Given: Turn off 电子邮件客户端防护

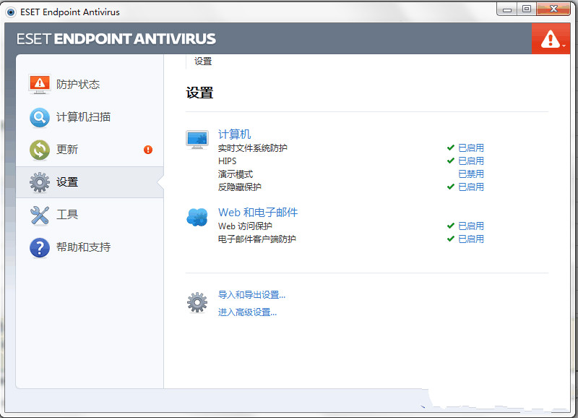Looking at the screenshot, I should [470, 239].
